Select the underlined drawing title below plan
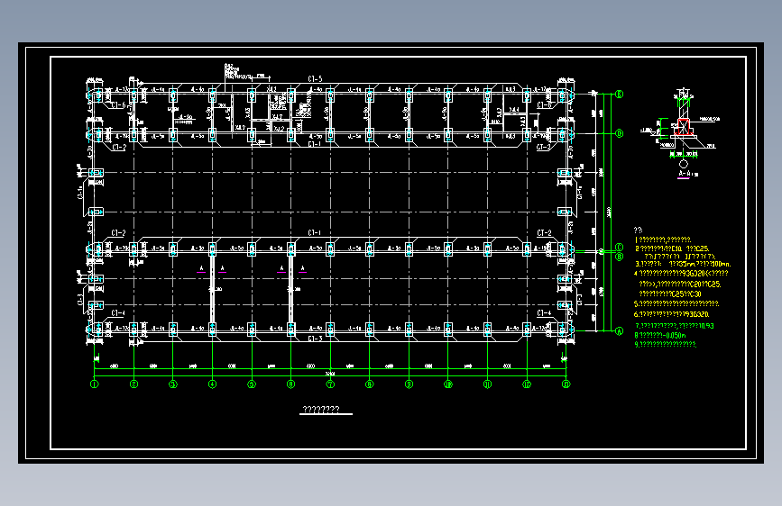This screenshot has height=506, width=782. pos(321,410)
